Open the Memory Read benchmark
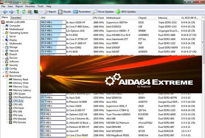205x138 pixels. (x=20, y=79)
